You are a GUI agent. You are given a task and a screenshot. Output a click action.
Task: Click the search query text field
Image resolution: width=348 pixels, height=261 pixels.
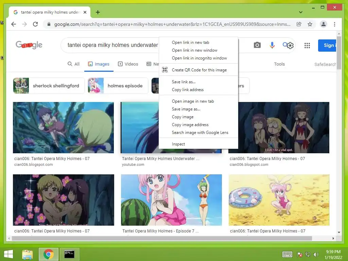[112, 45]
